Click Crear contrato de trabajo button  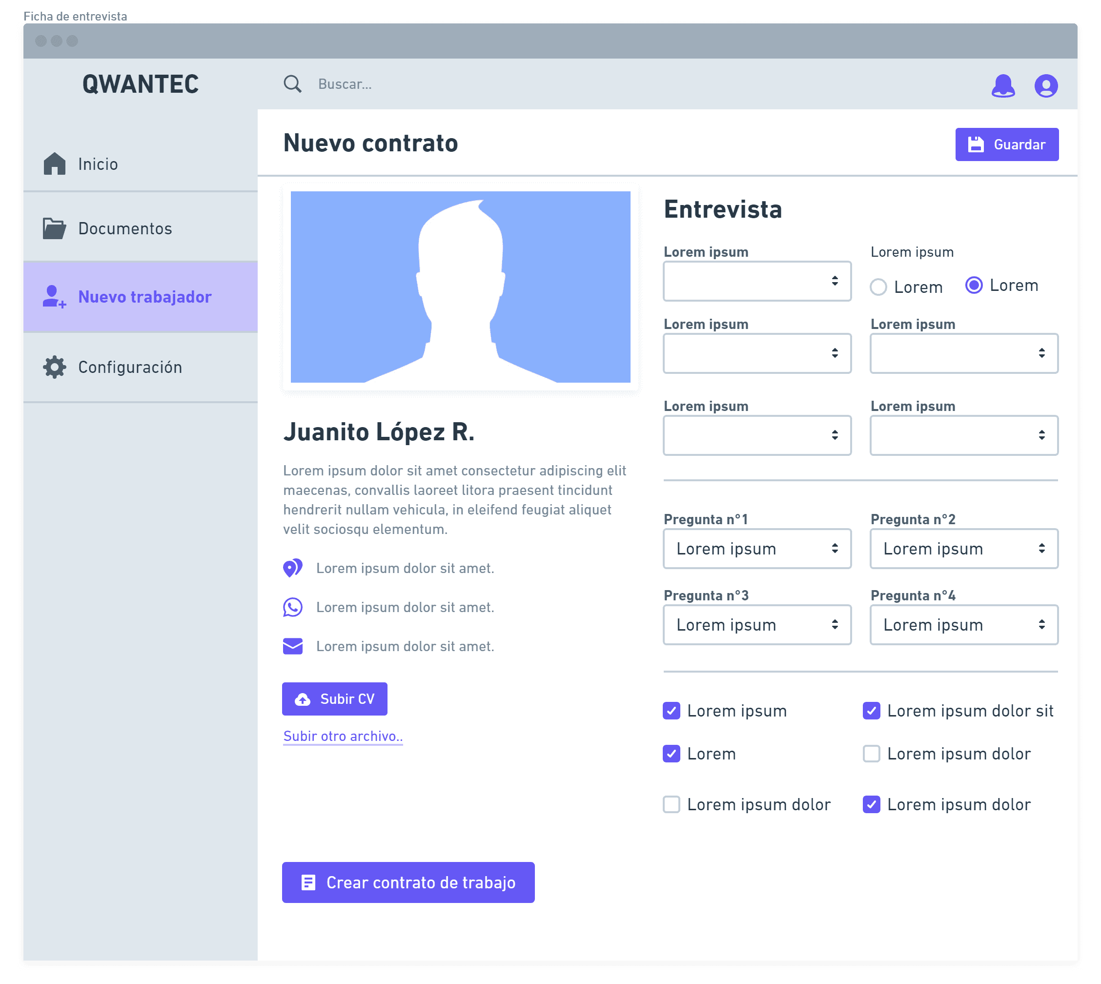408,882
